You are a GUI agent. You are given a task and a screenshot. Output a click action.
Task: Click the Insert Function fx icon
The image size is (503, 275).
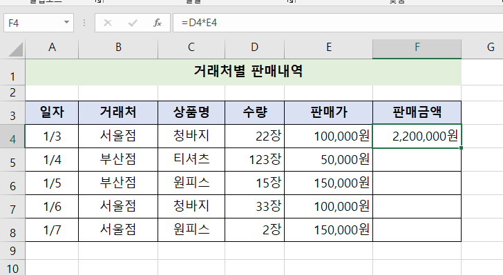[x=158, y=23]
